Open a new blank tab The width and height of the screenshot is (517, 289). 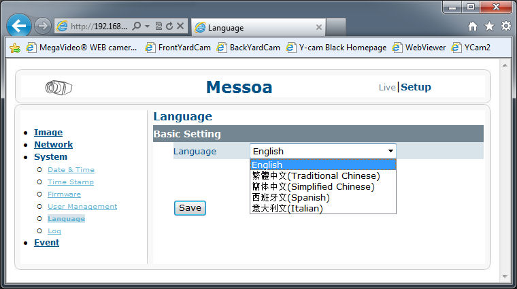(335, 27)
